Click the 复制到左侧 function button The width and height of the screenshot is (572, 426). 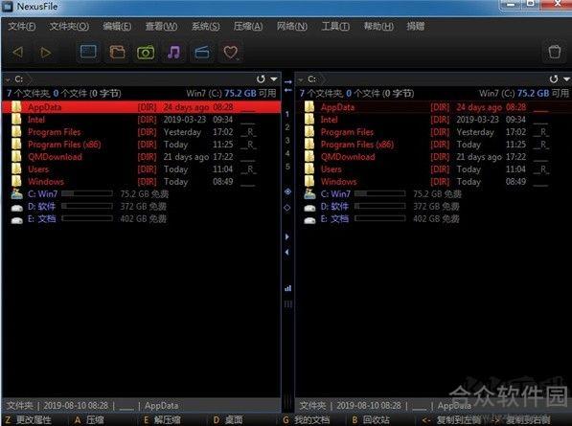[x=451, y=420]
